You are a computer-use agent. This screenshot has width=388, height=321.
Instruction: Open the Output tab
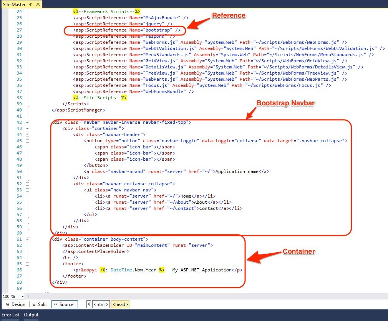click(31, 315)
